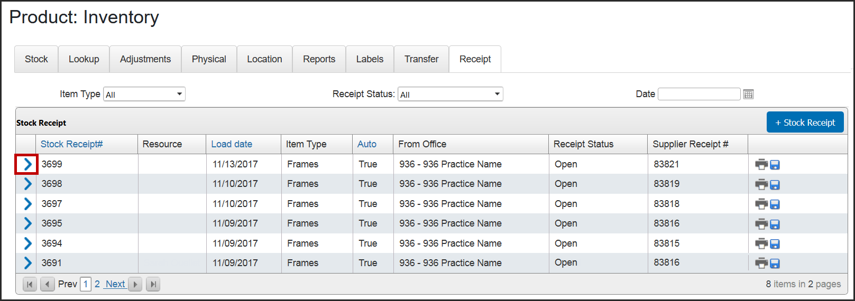Print stock receipt 3697
This screenshot has width=855, height=301.
[x=761, y=204]
